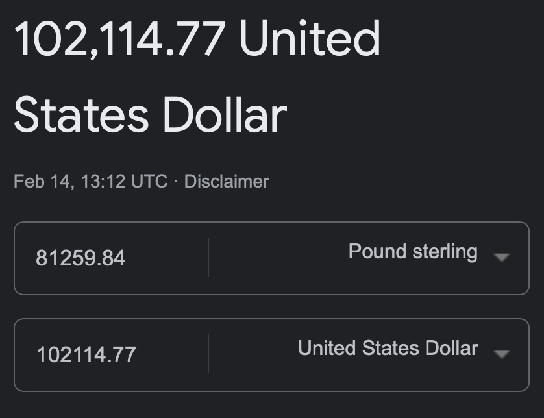Open the Disclaimer link

[227, 181]
